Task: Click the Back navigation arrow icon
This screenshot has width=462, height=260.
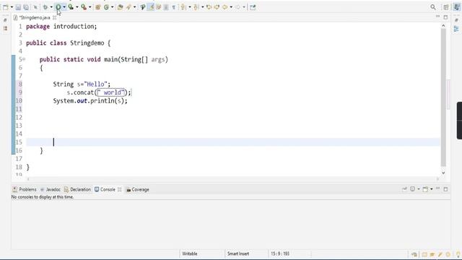Action: pyautogui.click(x=225, y=7)
